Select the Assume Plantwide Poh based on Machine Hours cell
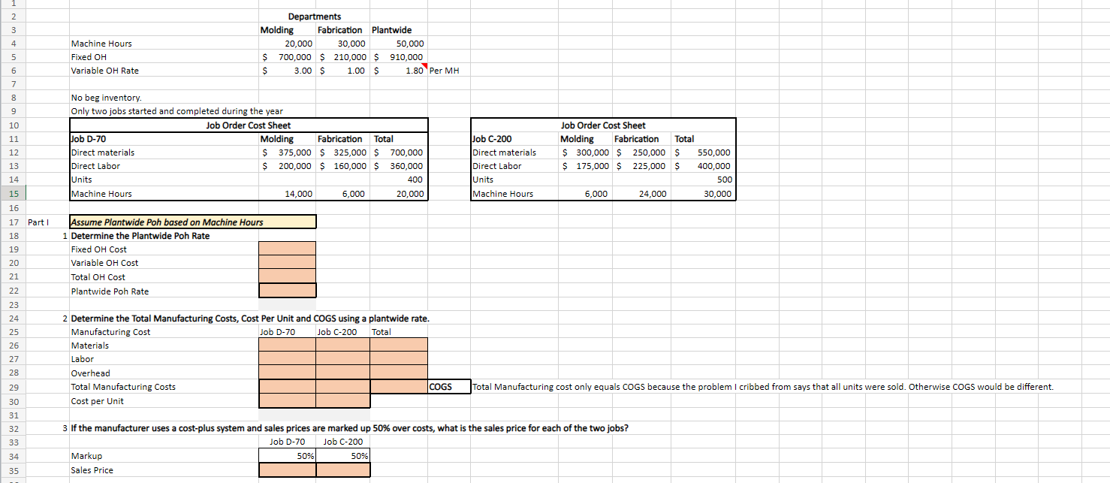Screen dimensions: 1110x483 coord(192,222)
